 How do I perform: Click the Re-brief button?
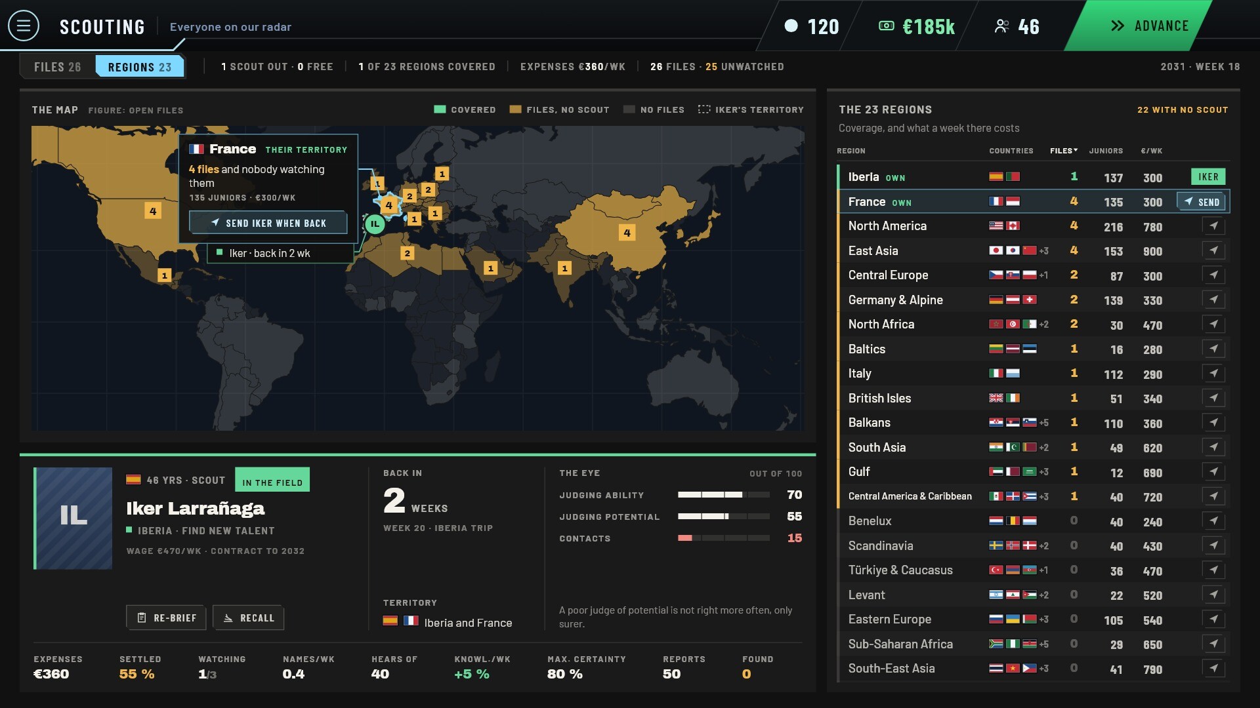(x=167, y=618)
